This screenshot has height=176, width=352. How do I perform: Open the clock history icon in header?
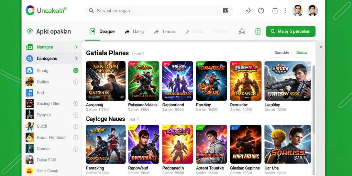261,11
